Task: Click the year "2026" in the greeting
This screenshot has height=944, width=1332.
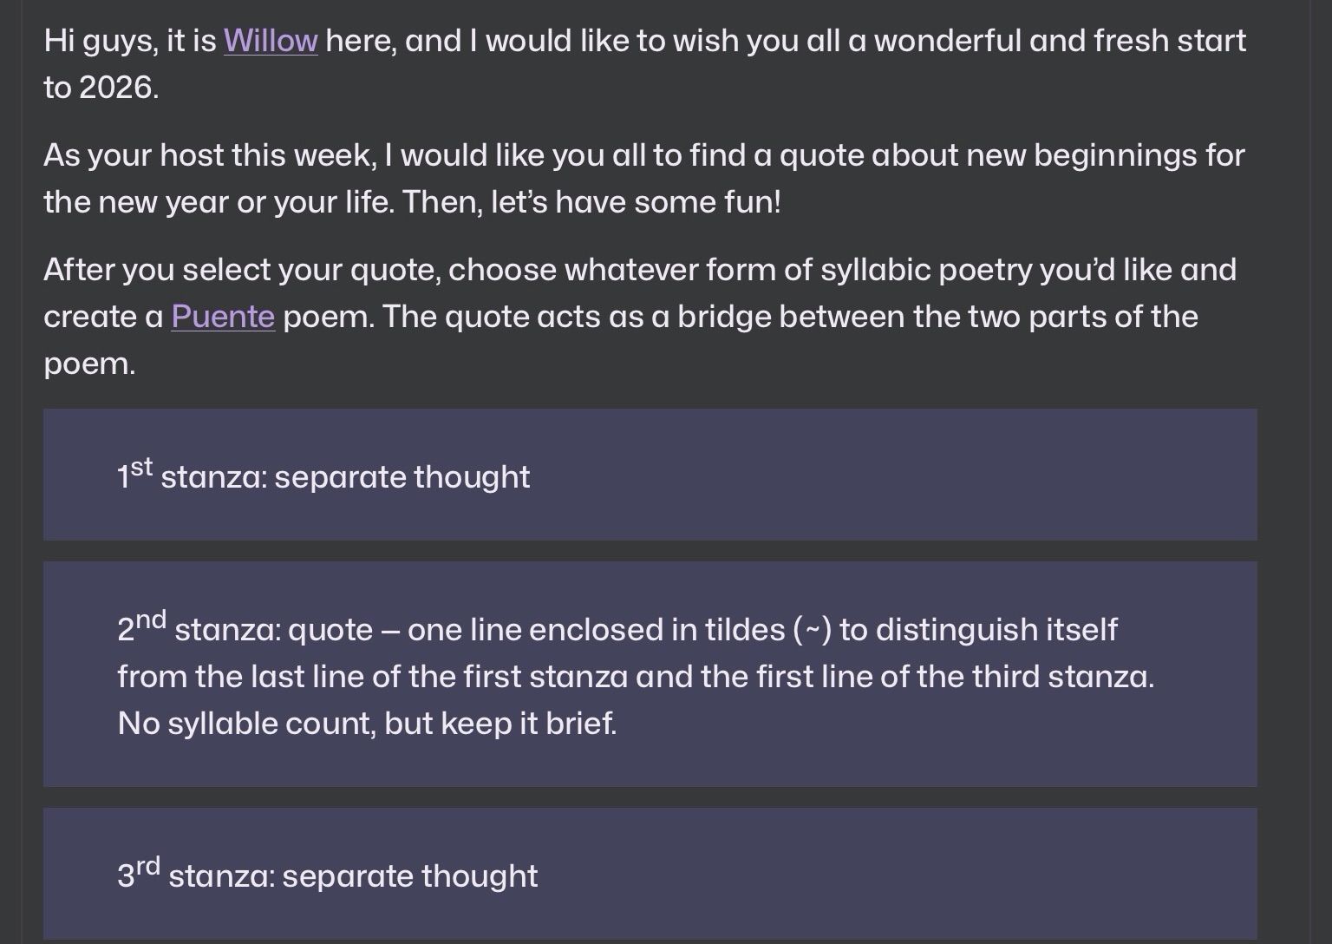Action: [118, 88]
